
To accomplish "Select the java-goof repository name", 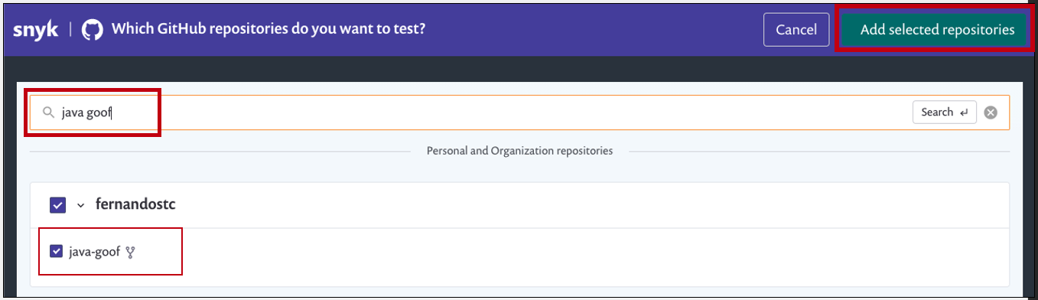I will 94,251.
